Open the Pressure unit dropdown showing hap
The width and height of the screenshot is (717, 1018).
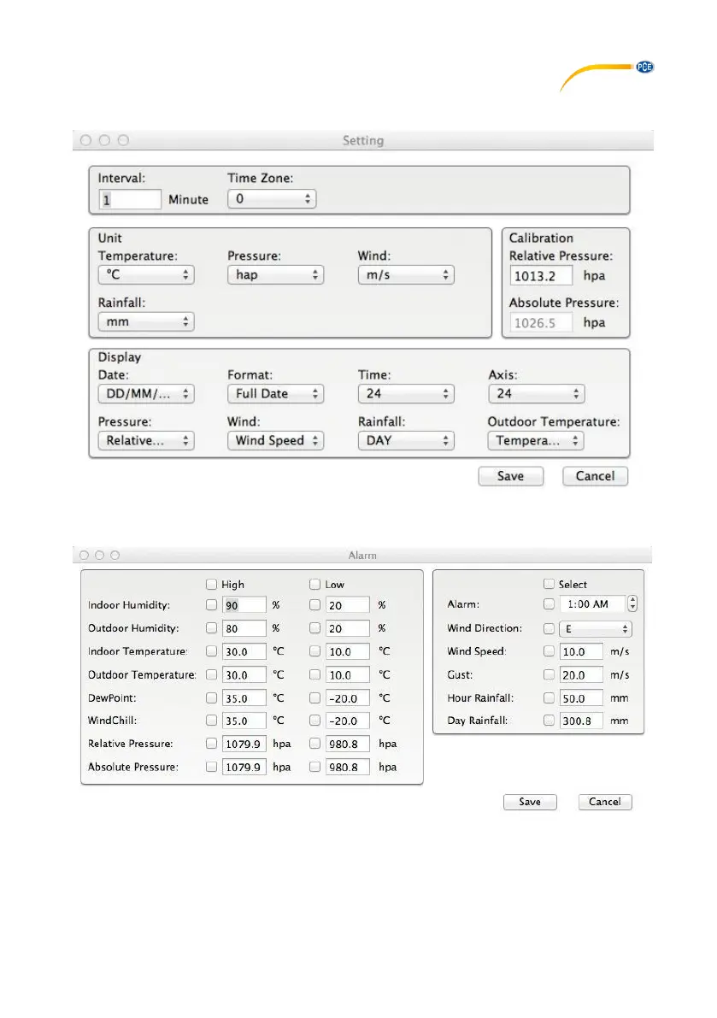tap(276, 274)
